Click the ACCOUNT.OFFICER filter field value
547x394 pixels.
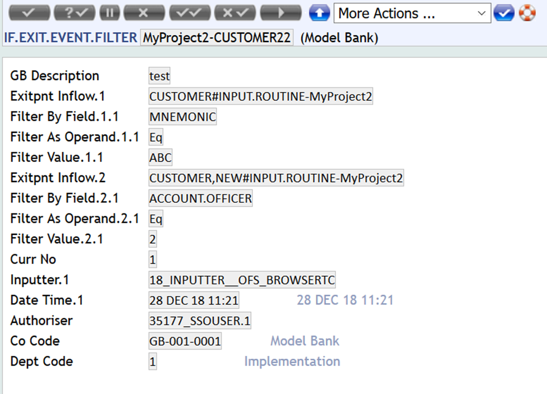pos(200,198)
